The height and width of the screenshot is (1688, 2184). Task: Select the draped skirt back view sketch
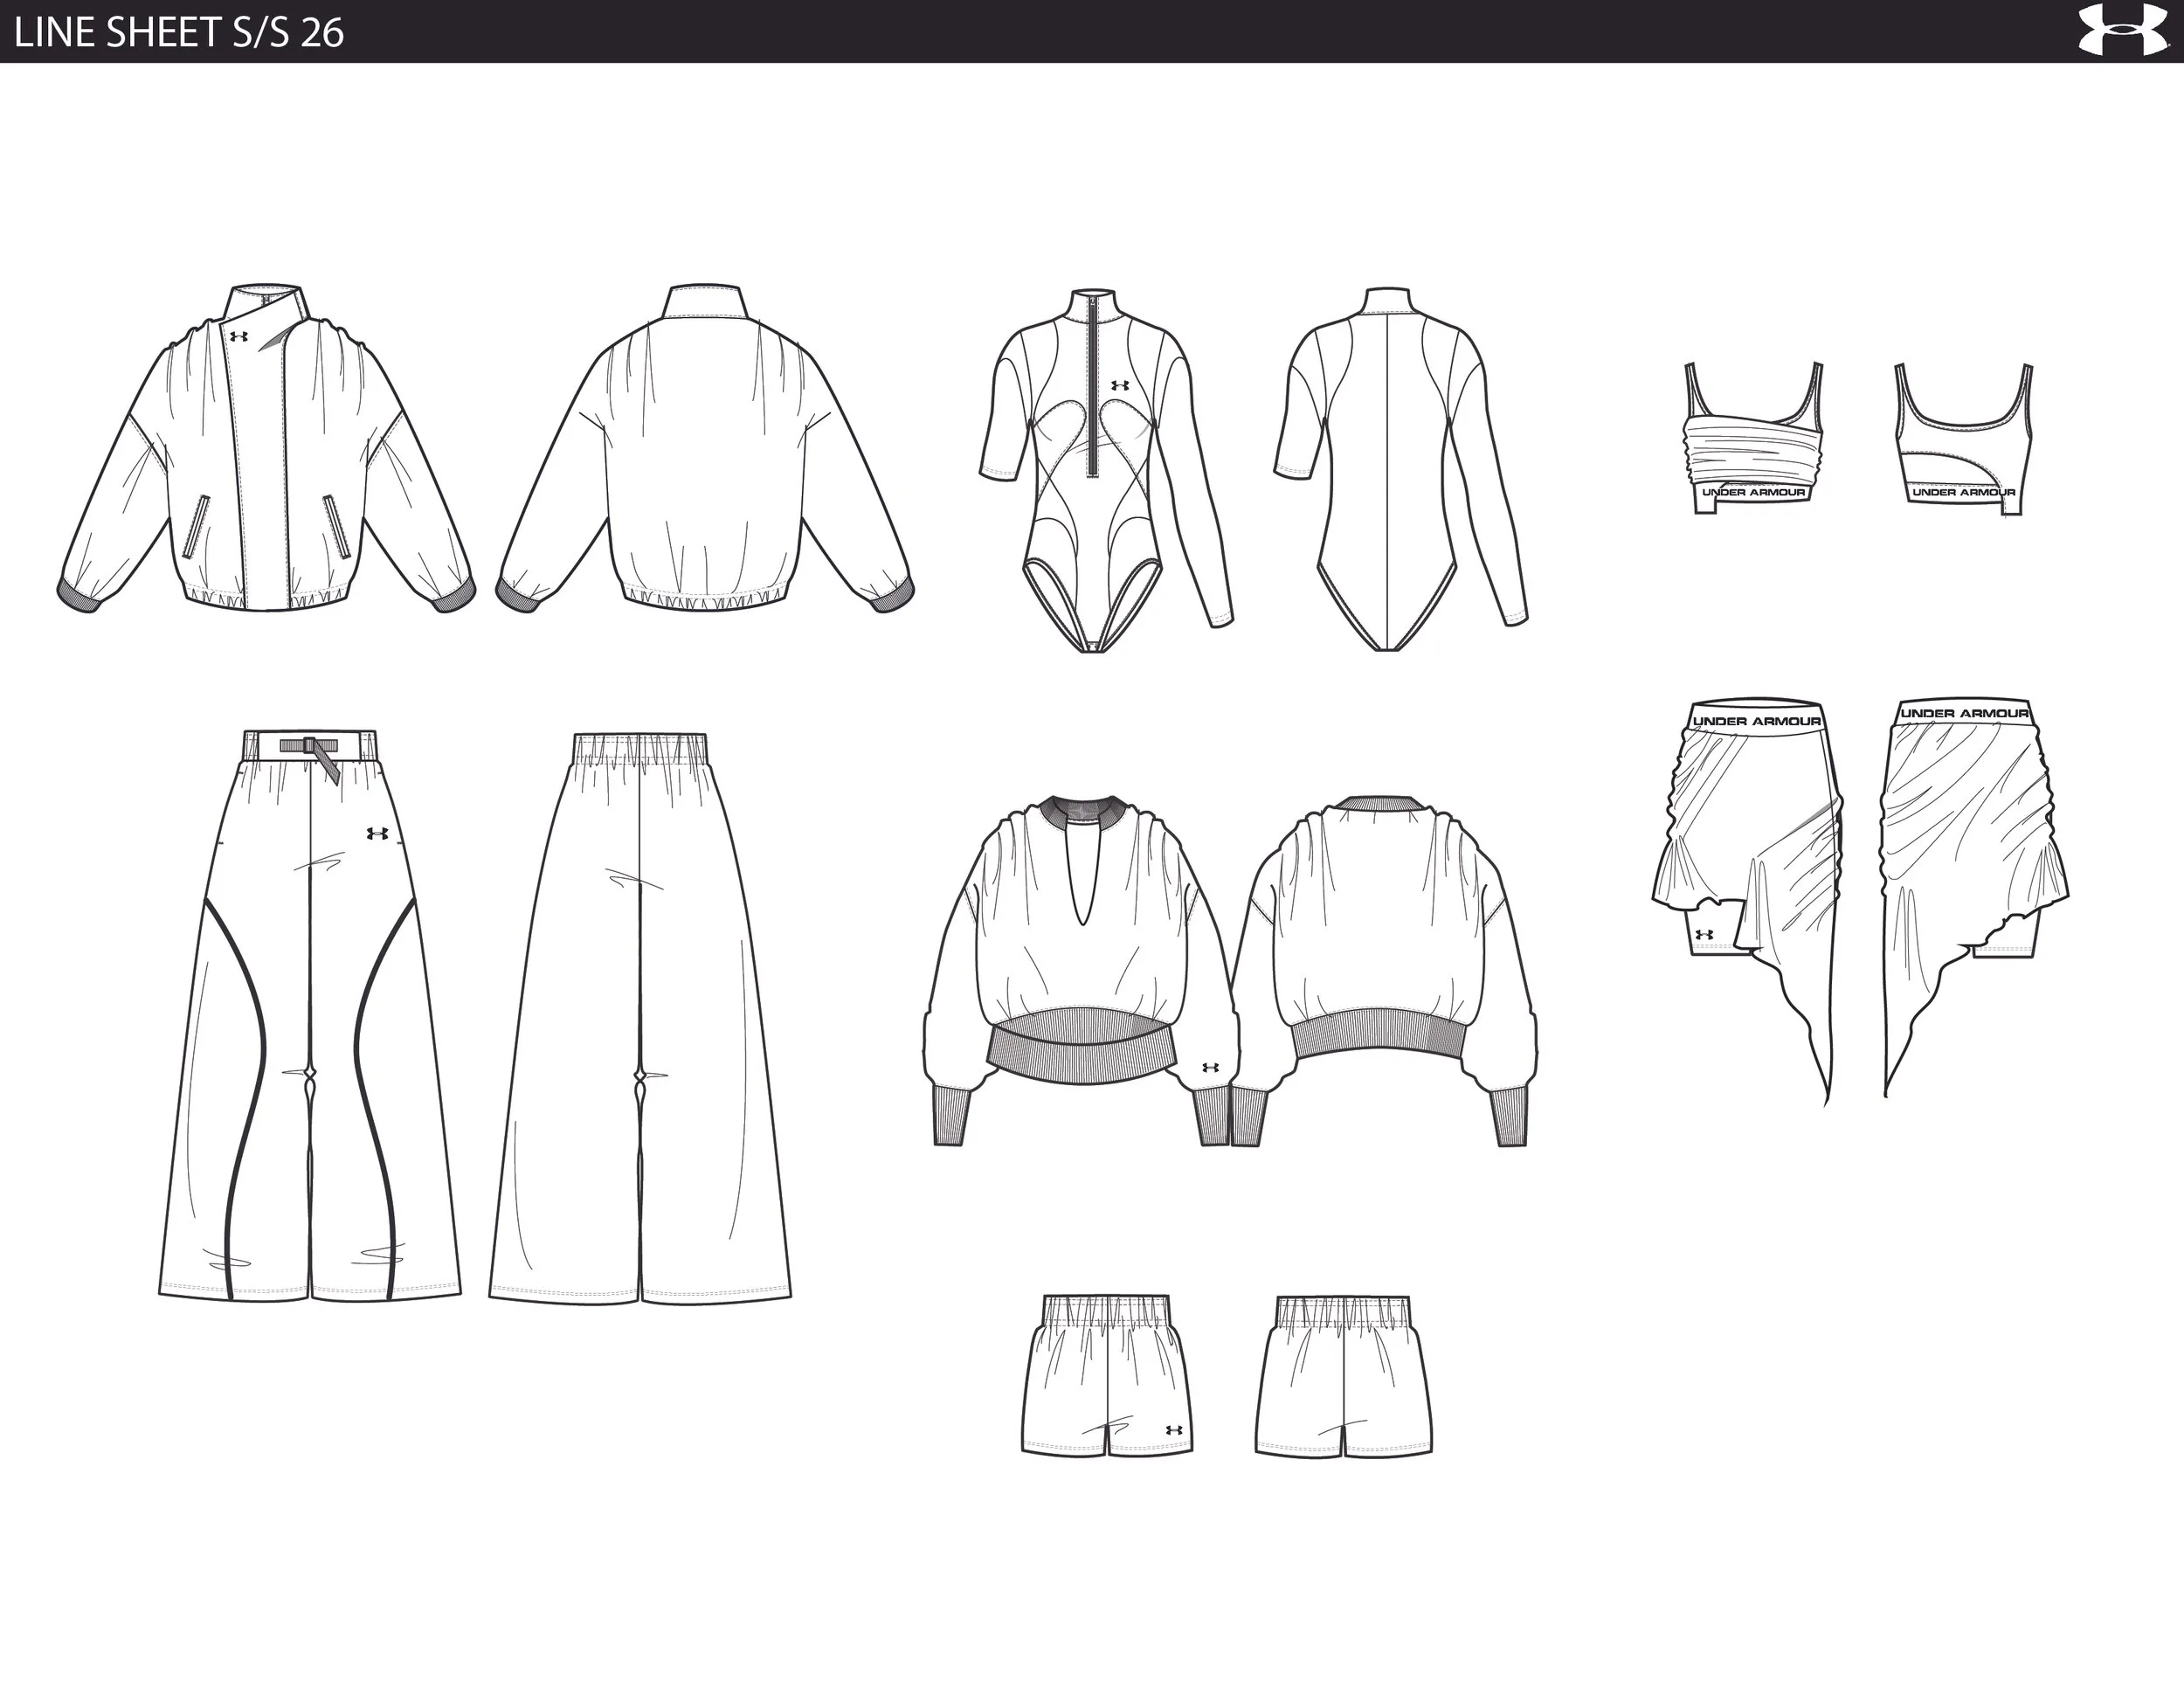[1975, 896]
